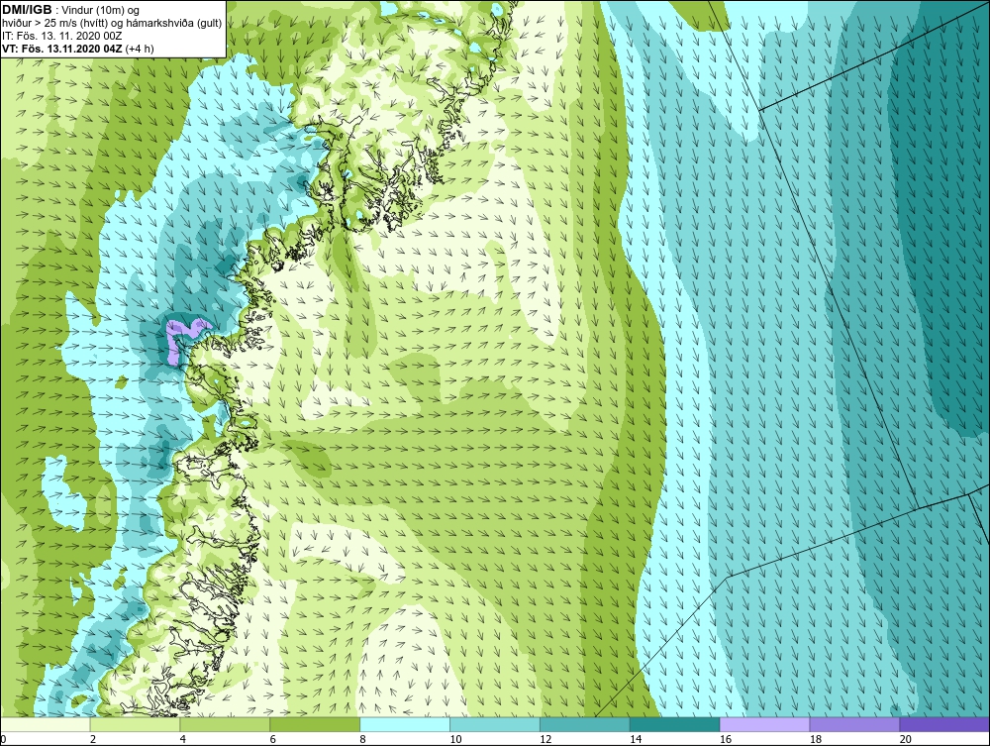
Task: Click the scale label "20"
Action: (x=906, y=739)
